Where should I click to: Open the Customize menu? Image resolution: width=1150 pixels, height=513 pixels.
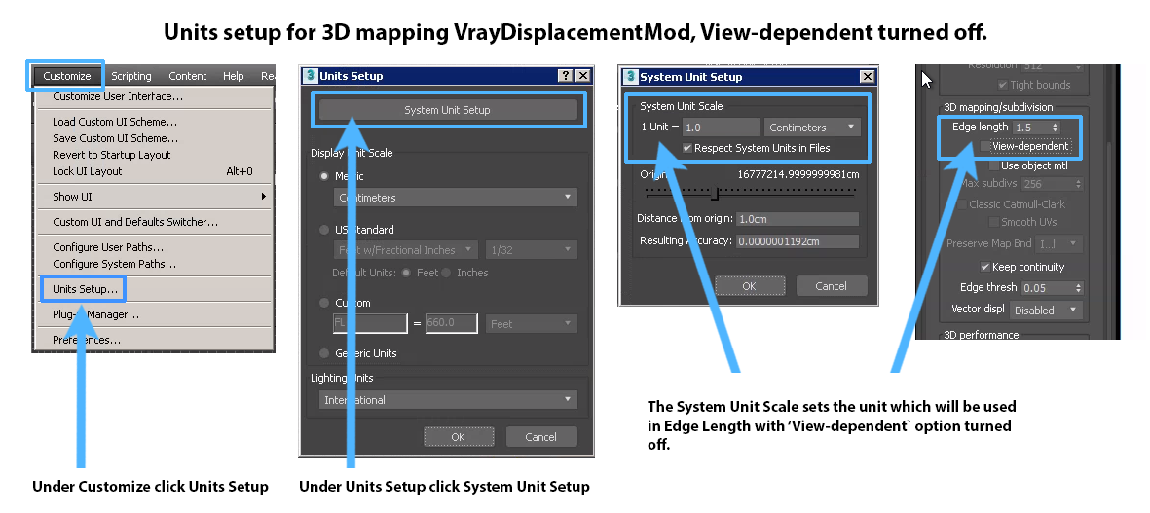click(x=67, y=76)
